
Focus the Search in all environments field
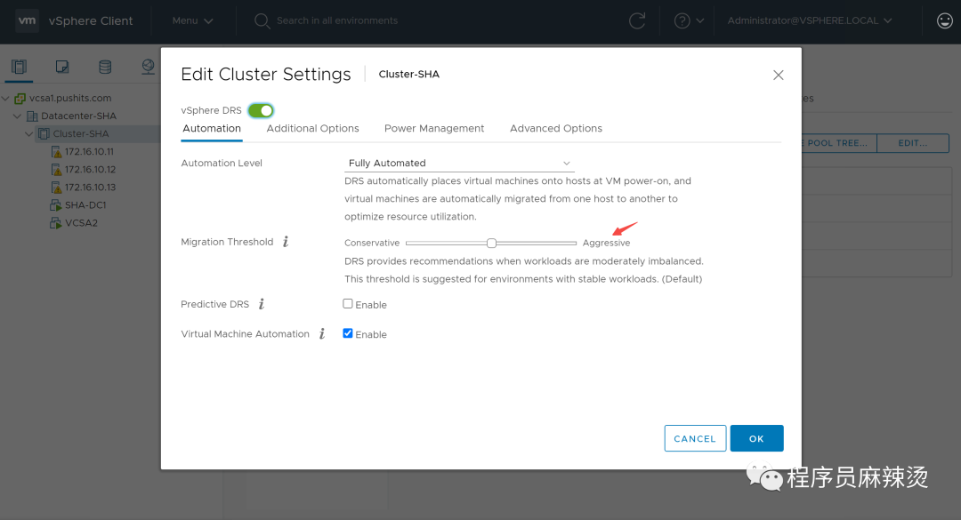click(337, 20)
